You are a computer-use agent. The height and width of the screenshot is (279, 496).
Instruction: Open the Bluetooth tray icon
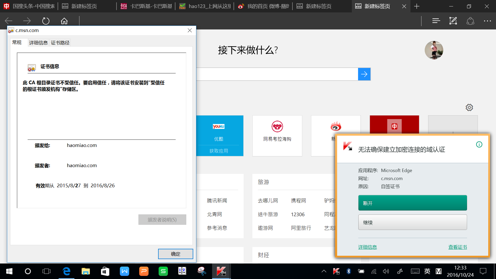coord(349,271)
